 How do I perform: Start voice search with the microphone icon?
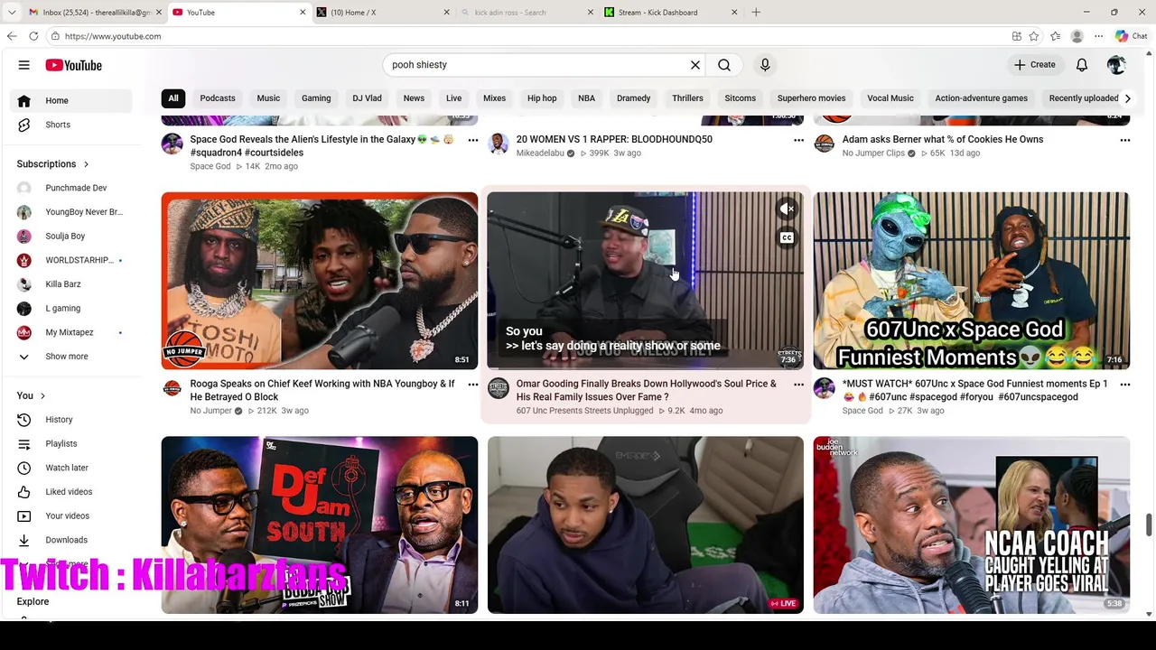[x=765, y=65]
